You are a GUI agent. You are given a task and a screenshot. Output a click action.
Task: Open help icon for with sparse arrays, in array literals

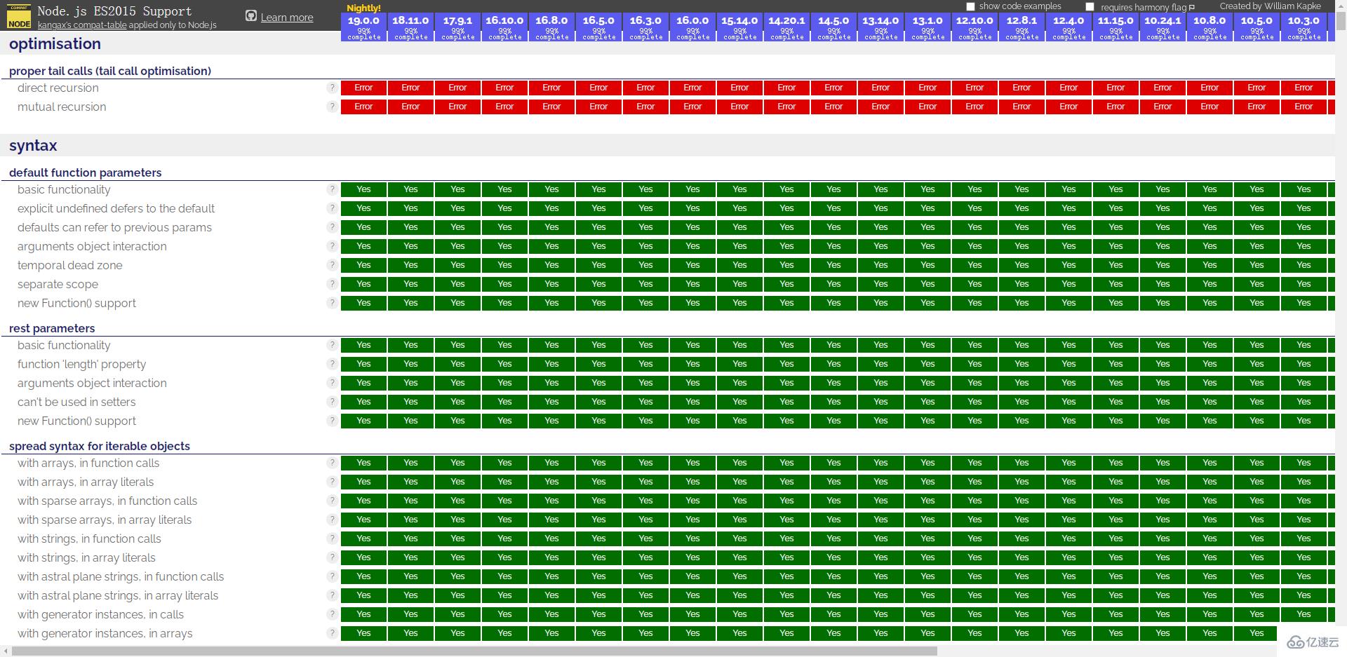point(332,520)
